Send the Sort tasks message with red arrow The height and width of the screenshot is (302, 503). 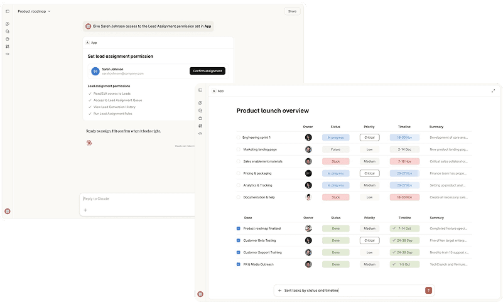[428, 291]
